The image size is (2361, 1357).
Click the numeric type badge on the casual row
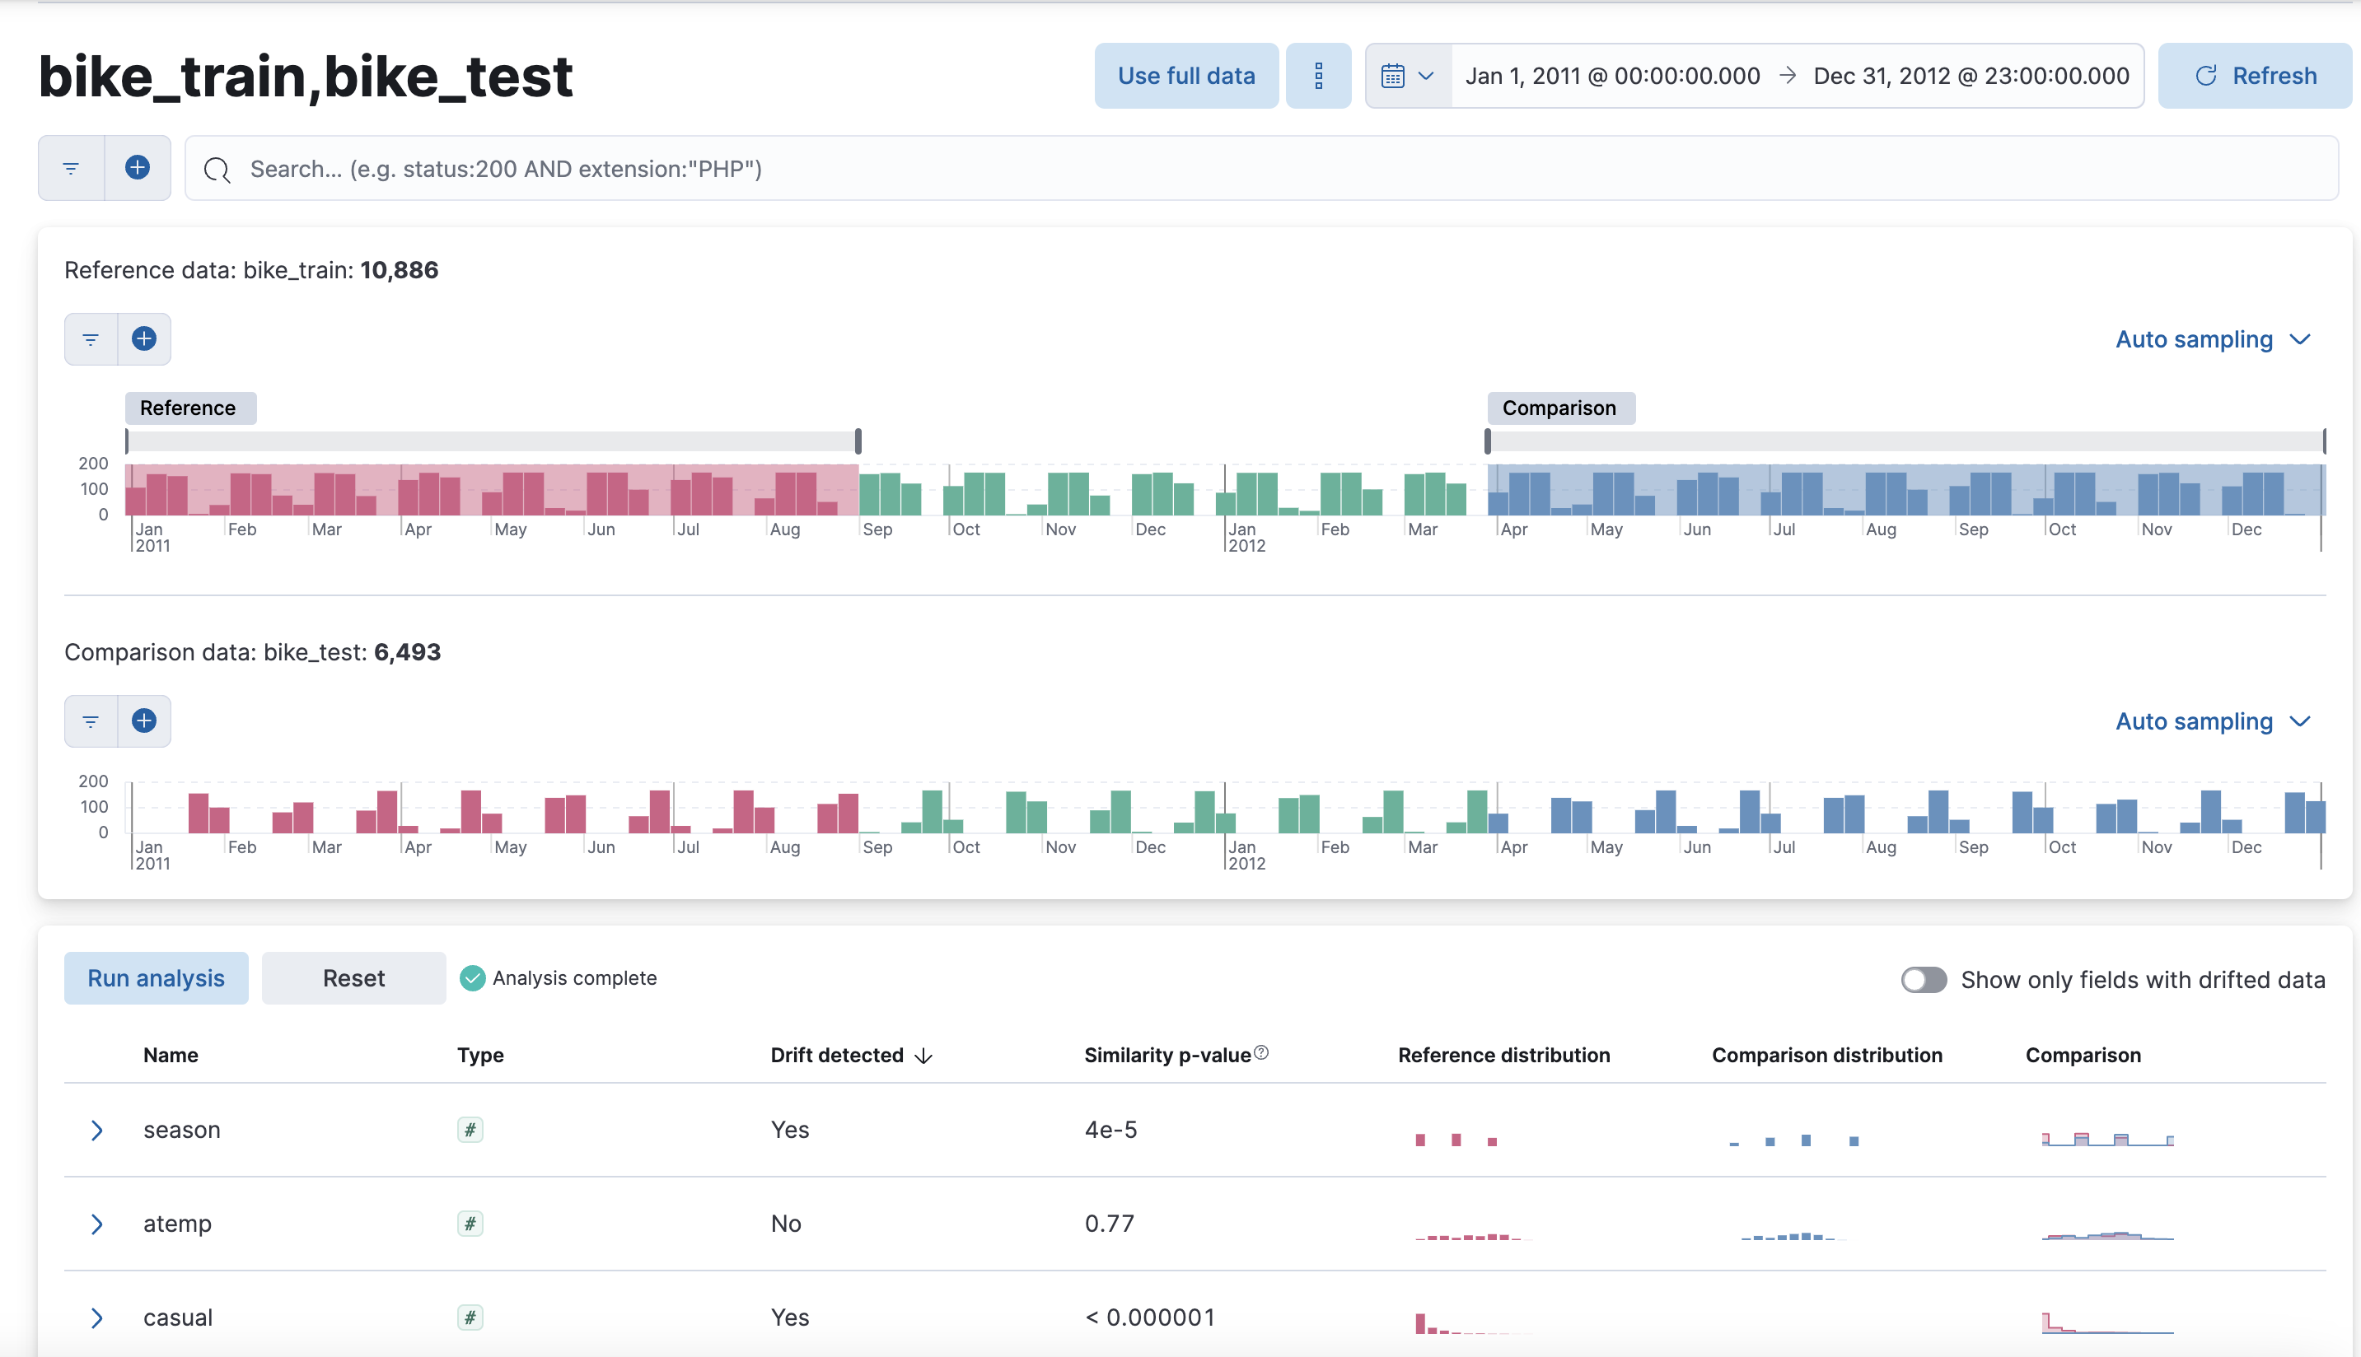point(471,1317)
